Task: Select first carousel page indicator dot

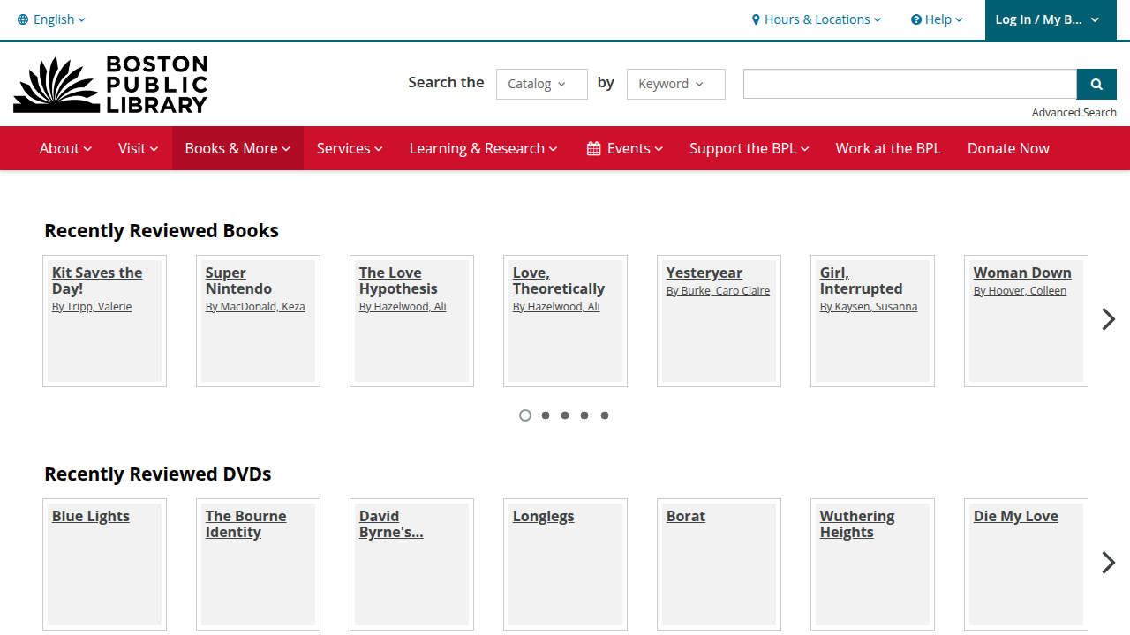Action: tap(525, 415)
